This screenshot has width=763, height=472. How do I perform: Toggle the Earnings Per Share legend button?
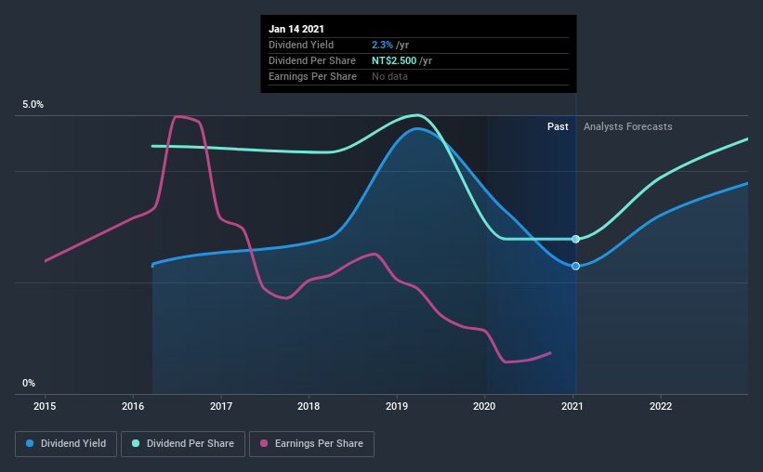click(311, 444)
